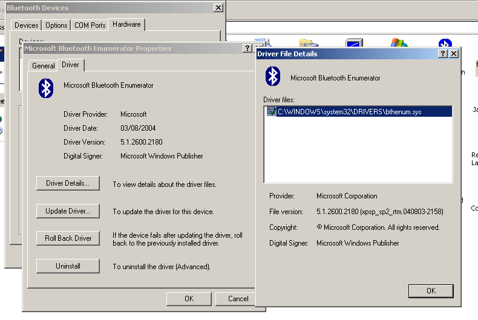Open the Options tab

[56, 25]
